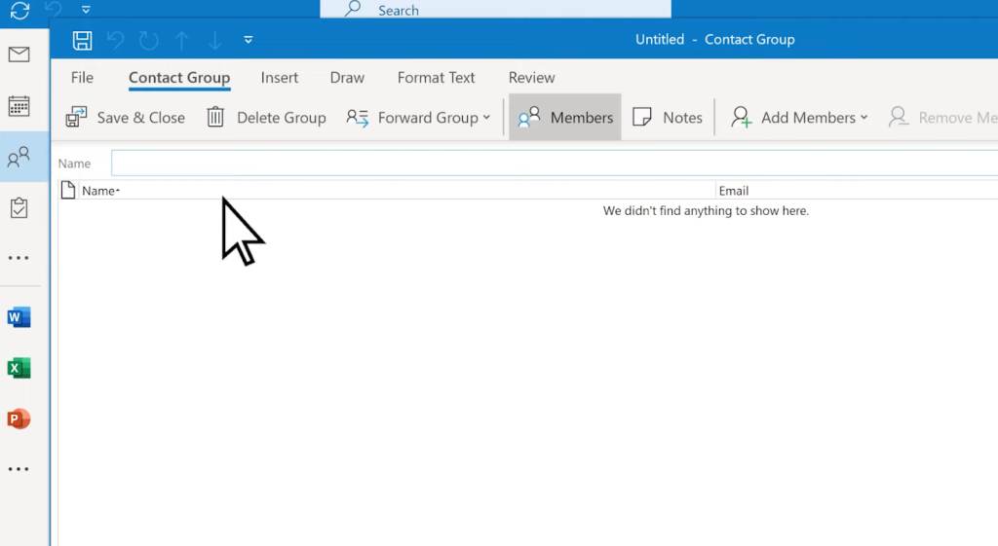Click the send/receive sync icon
Image resolution: width=998 pixels, height=546 pixels.
(x=19, y=11)
